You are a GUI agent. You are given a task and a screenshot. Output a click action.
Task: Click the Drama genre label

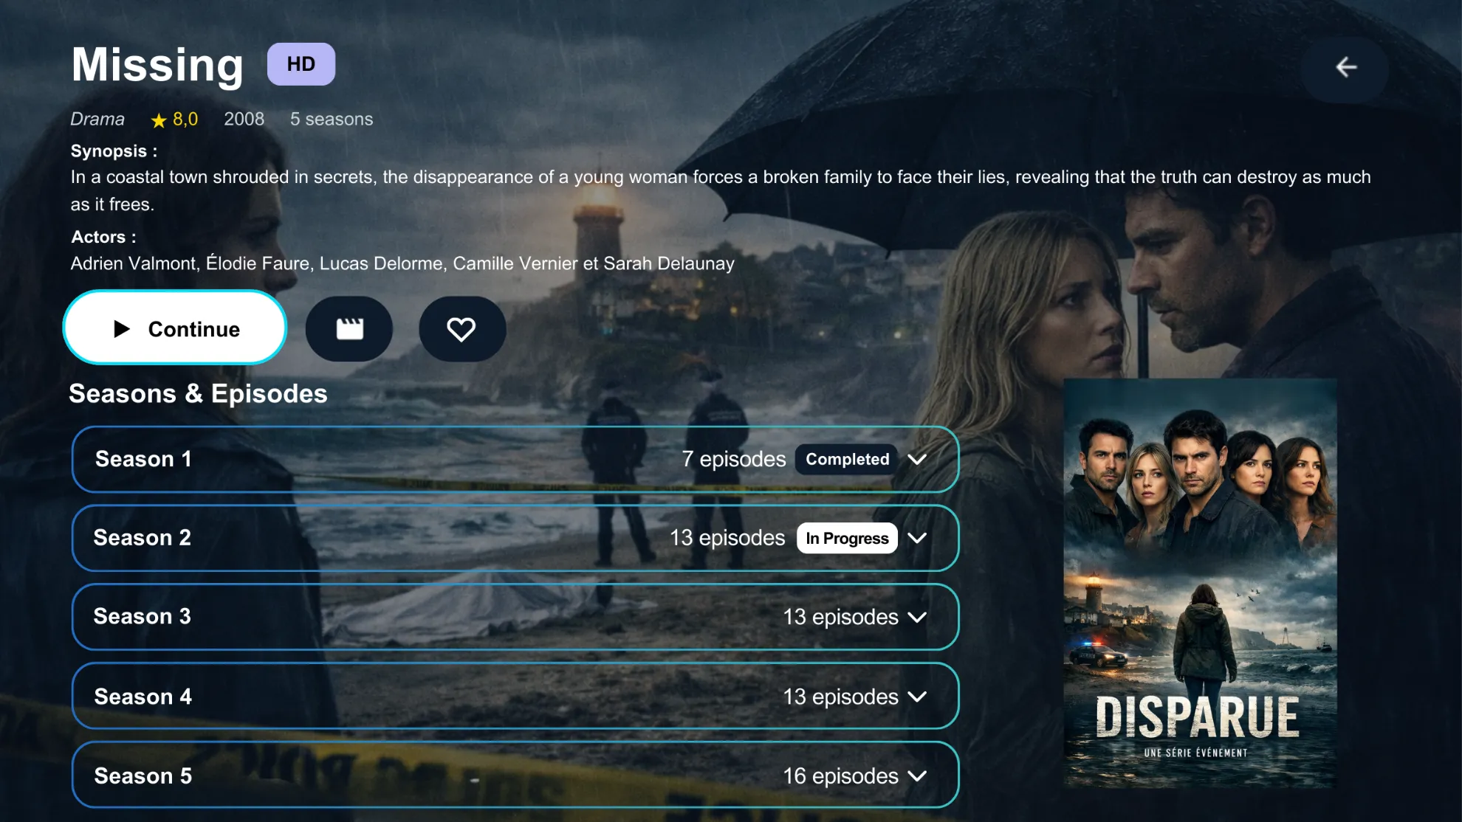coord(97,120)
